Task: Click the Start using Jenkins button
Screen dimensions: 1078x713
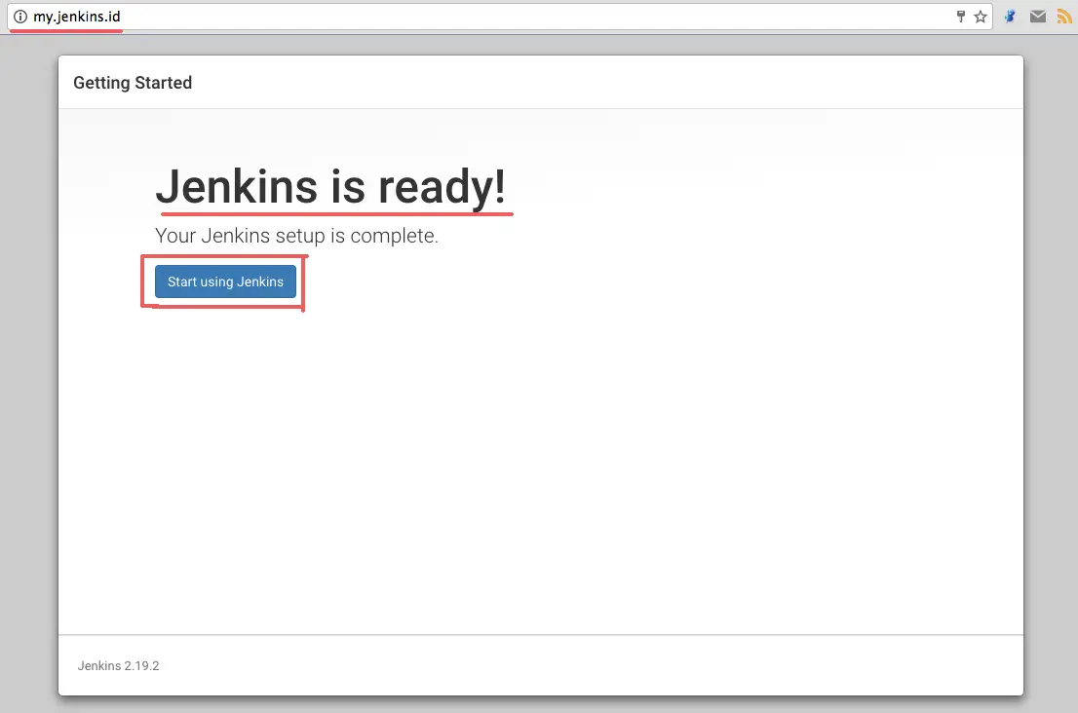Action: click(x=225, y=281)
